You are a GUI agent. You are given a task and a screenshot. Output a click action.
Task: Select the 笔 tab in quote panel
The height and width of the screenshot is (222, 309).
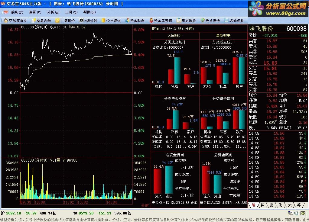coord(253,205)
